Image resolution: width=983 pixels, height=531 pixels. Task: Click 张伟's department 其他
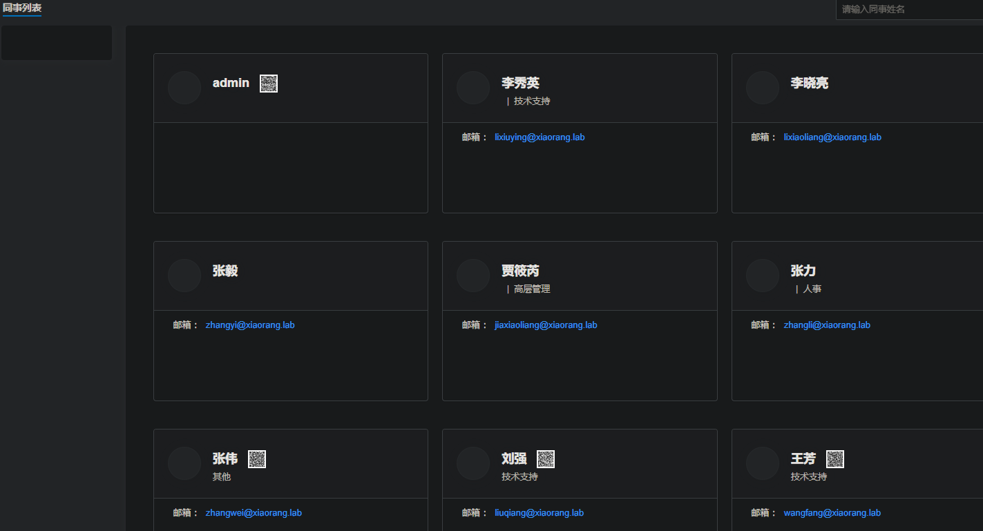[x=222, y=476]
